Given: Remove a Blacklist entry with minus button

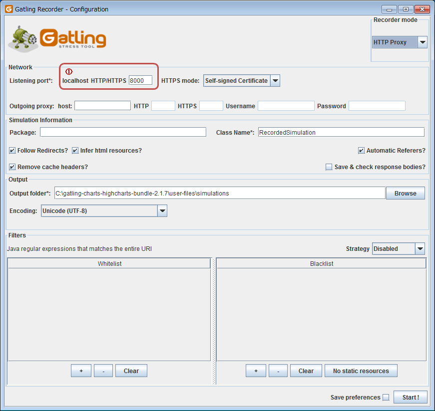Looking at the screenshot, I should [278, 371].
